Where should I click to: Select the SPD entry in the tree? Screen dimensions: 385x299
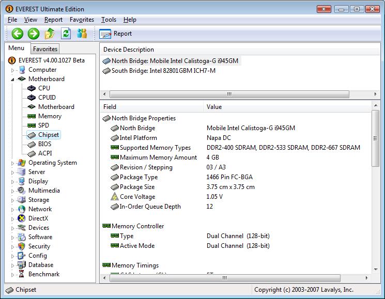click(x=43, y=125)
